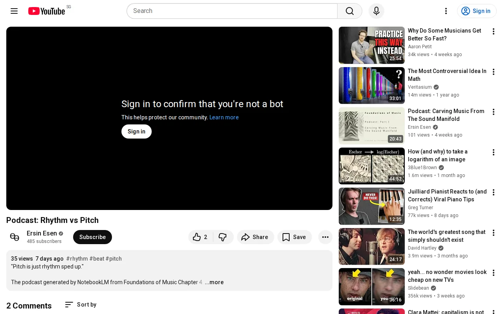Click into the Search field

[x=232, y=11]
